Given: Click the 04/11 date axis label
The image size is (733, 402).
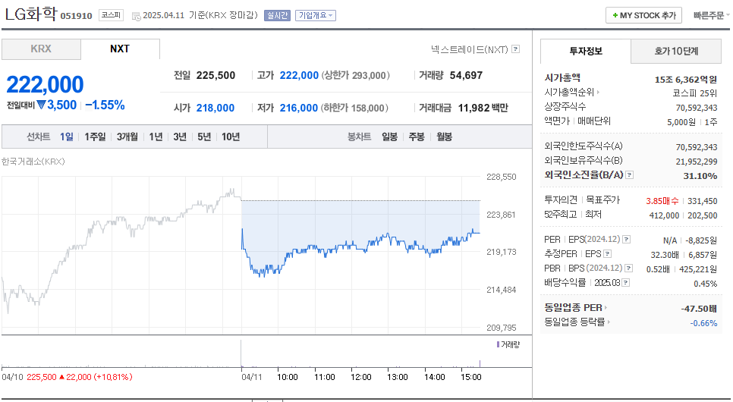Looking at the screenshot, I should click(x=252, y=377).
